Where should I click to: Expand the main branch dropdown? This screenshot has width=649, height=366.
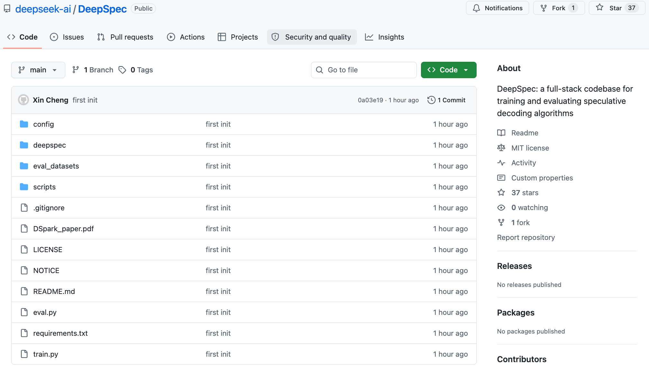click(x=38, y=70)
